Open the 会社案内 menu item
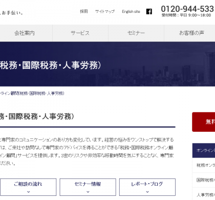This screenshot has width=215, height=200. click(x=25, y=33)
